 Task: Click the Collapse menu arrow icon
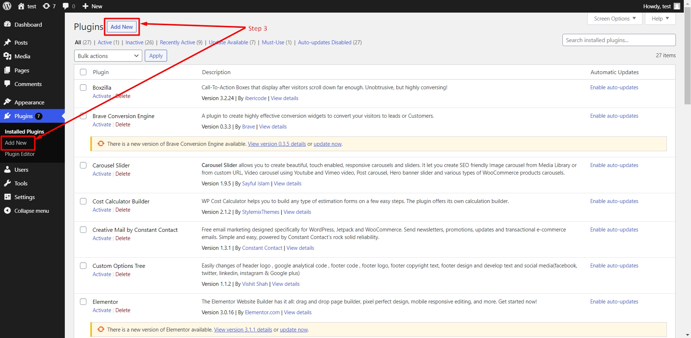(7, 211)
